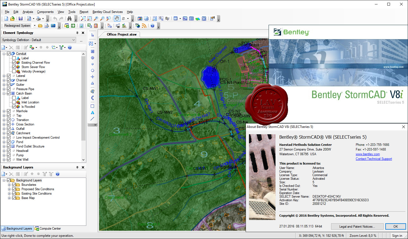Viewport: 408px width, 239px height.
Task: Follow the www.bentley.com link
Action: (x=368, y=154)
